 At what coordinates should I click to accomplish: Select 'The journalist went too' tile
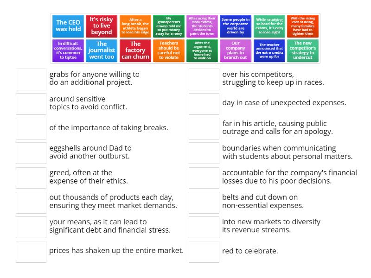[x=102, y=51]
